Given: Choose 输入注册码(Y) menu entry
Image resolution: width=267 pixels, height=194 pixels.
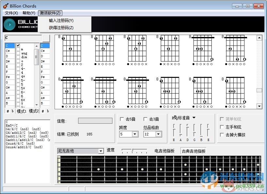Looking at the screenshot, I should tap(61, 21).
